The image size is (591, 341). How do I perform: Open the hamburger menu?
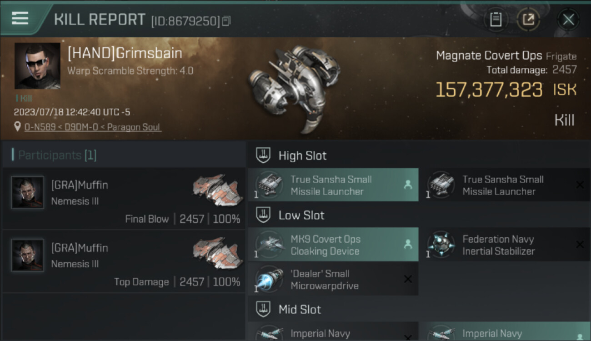point(20,18)
